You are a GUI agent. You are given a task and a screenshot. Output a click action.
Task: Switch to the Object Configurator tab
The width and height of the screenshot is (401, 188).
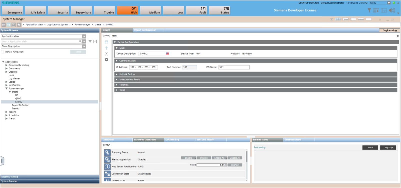145,30
